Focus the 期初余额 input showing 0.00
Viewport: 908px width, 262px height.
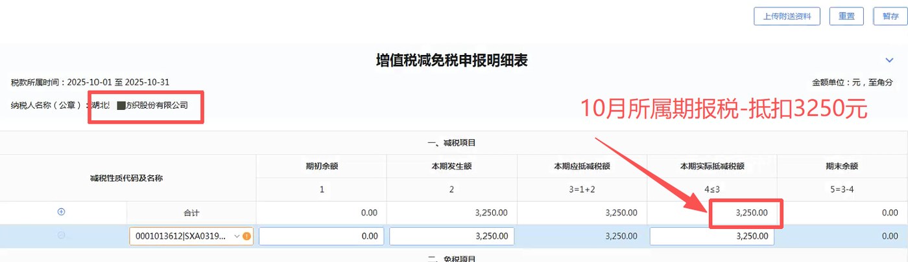(x=321, y=236)
